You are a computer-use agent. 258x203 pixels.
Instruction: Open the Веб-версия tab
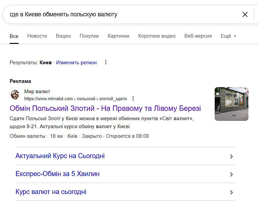(x=198, y=36)
